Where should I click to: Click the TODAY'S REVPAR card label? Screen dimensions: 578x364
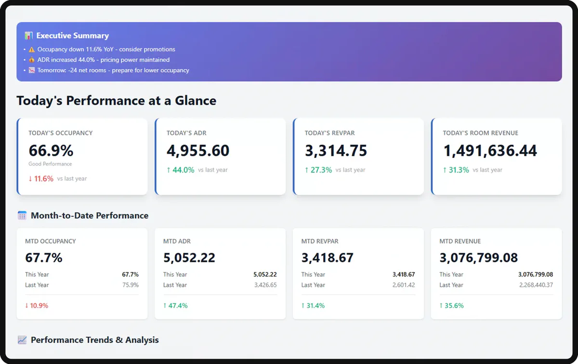pyautogui.click(x=330, y=133)
